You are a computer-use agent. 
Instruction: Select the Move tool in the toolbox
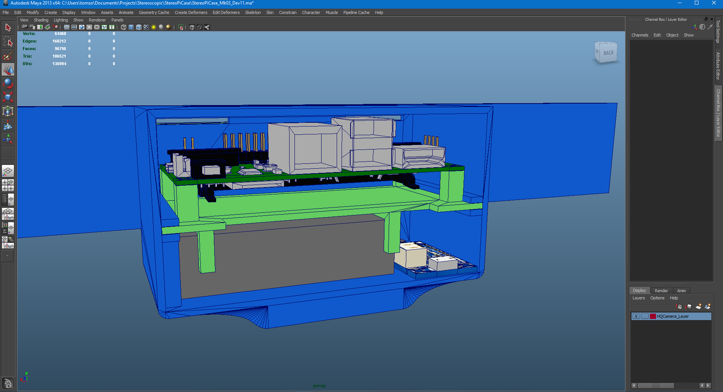tap(8, 70)
